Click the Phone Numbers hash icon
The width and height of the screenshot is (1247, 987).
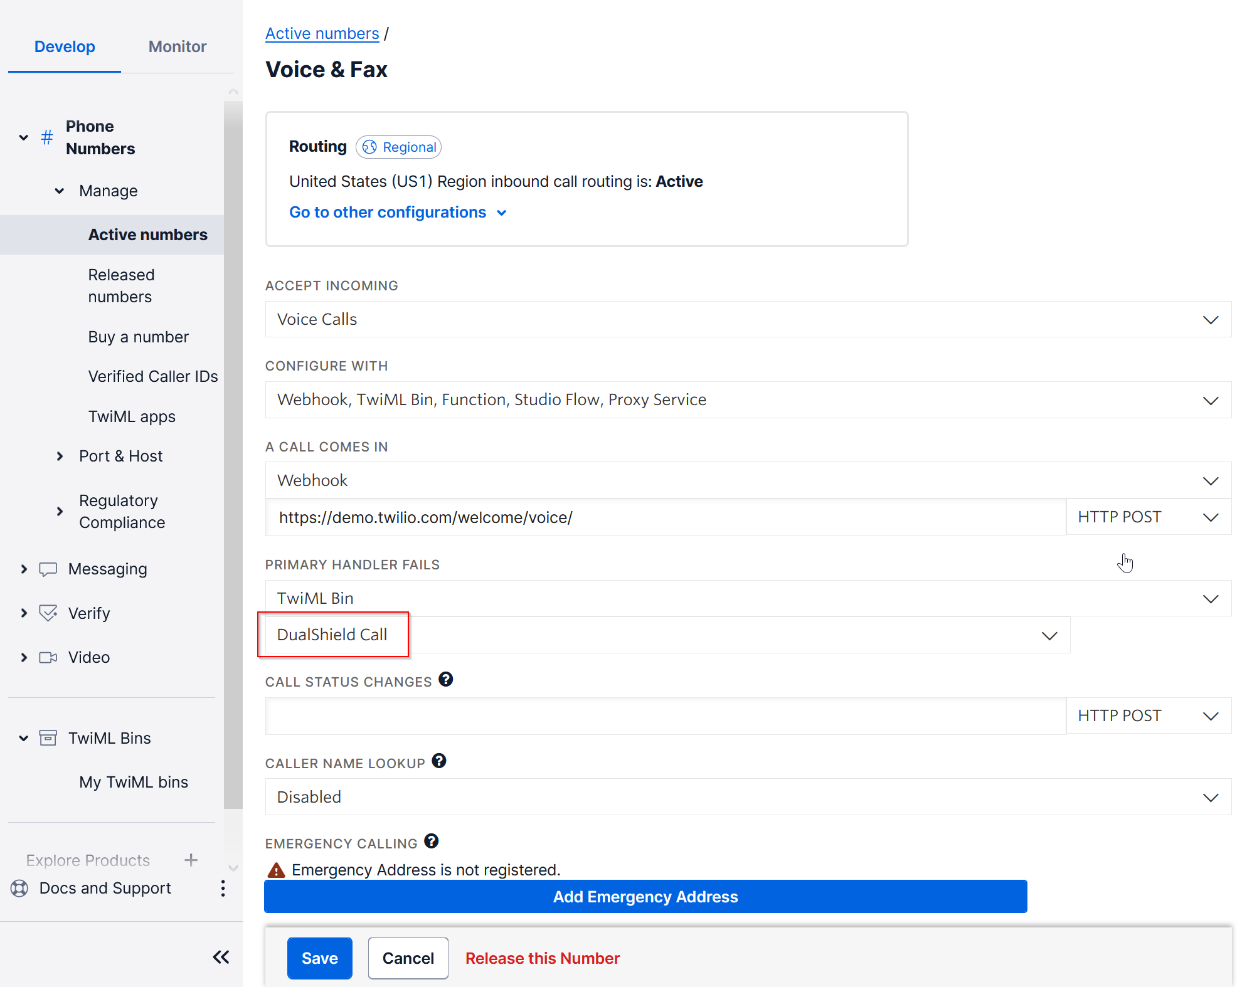click(47, 137)
